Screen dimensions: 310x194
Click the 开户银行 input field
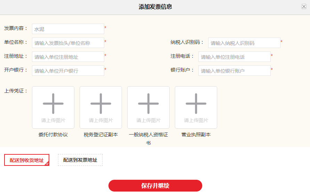tap(68, 71)
